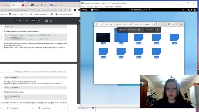Select the 5.png file icon
199x112 pixels.
(174, 37)
